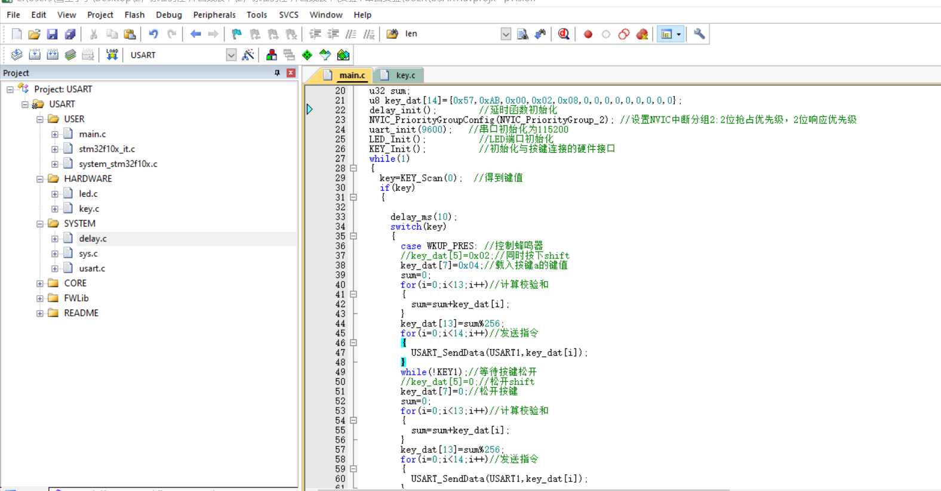This screenshot has height=491, width=941.
Task: Collapse the Project: USART root node
Action: click(x=10, y=89)
